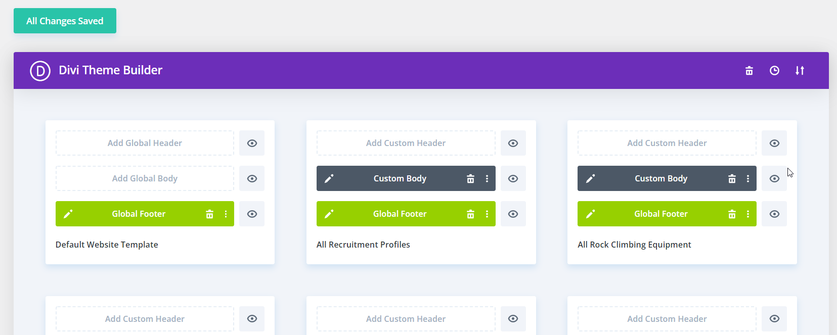Open Custom Body three-dot menu for Rock Climbing
Viewport: 837px width, 335px height.
(x=748, y=179)
